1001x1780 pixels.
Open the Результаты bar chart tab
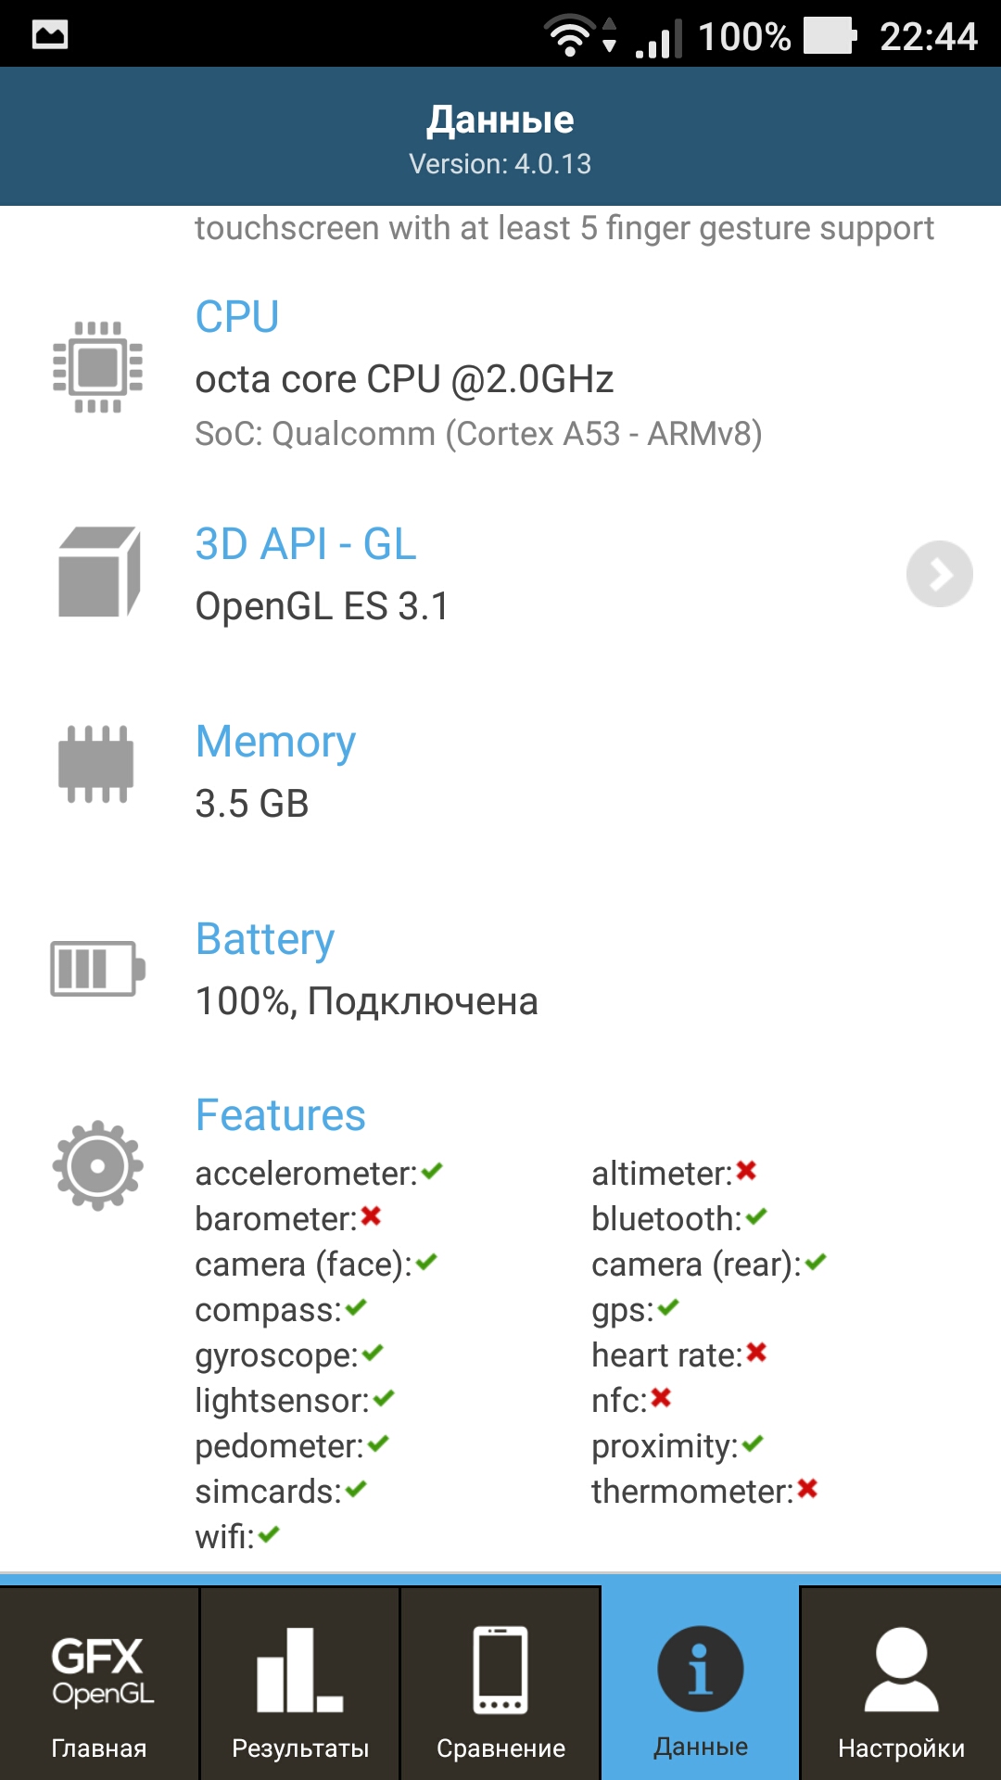pyautogui.click(x=299, y=1684)
